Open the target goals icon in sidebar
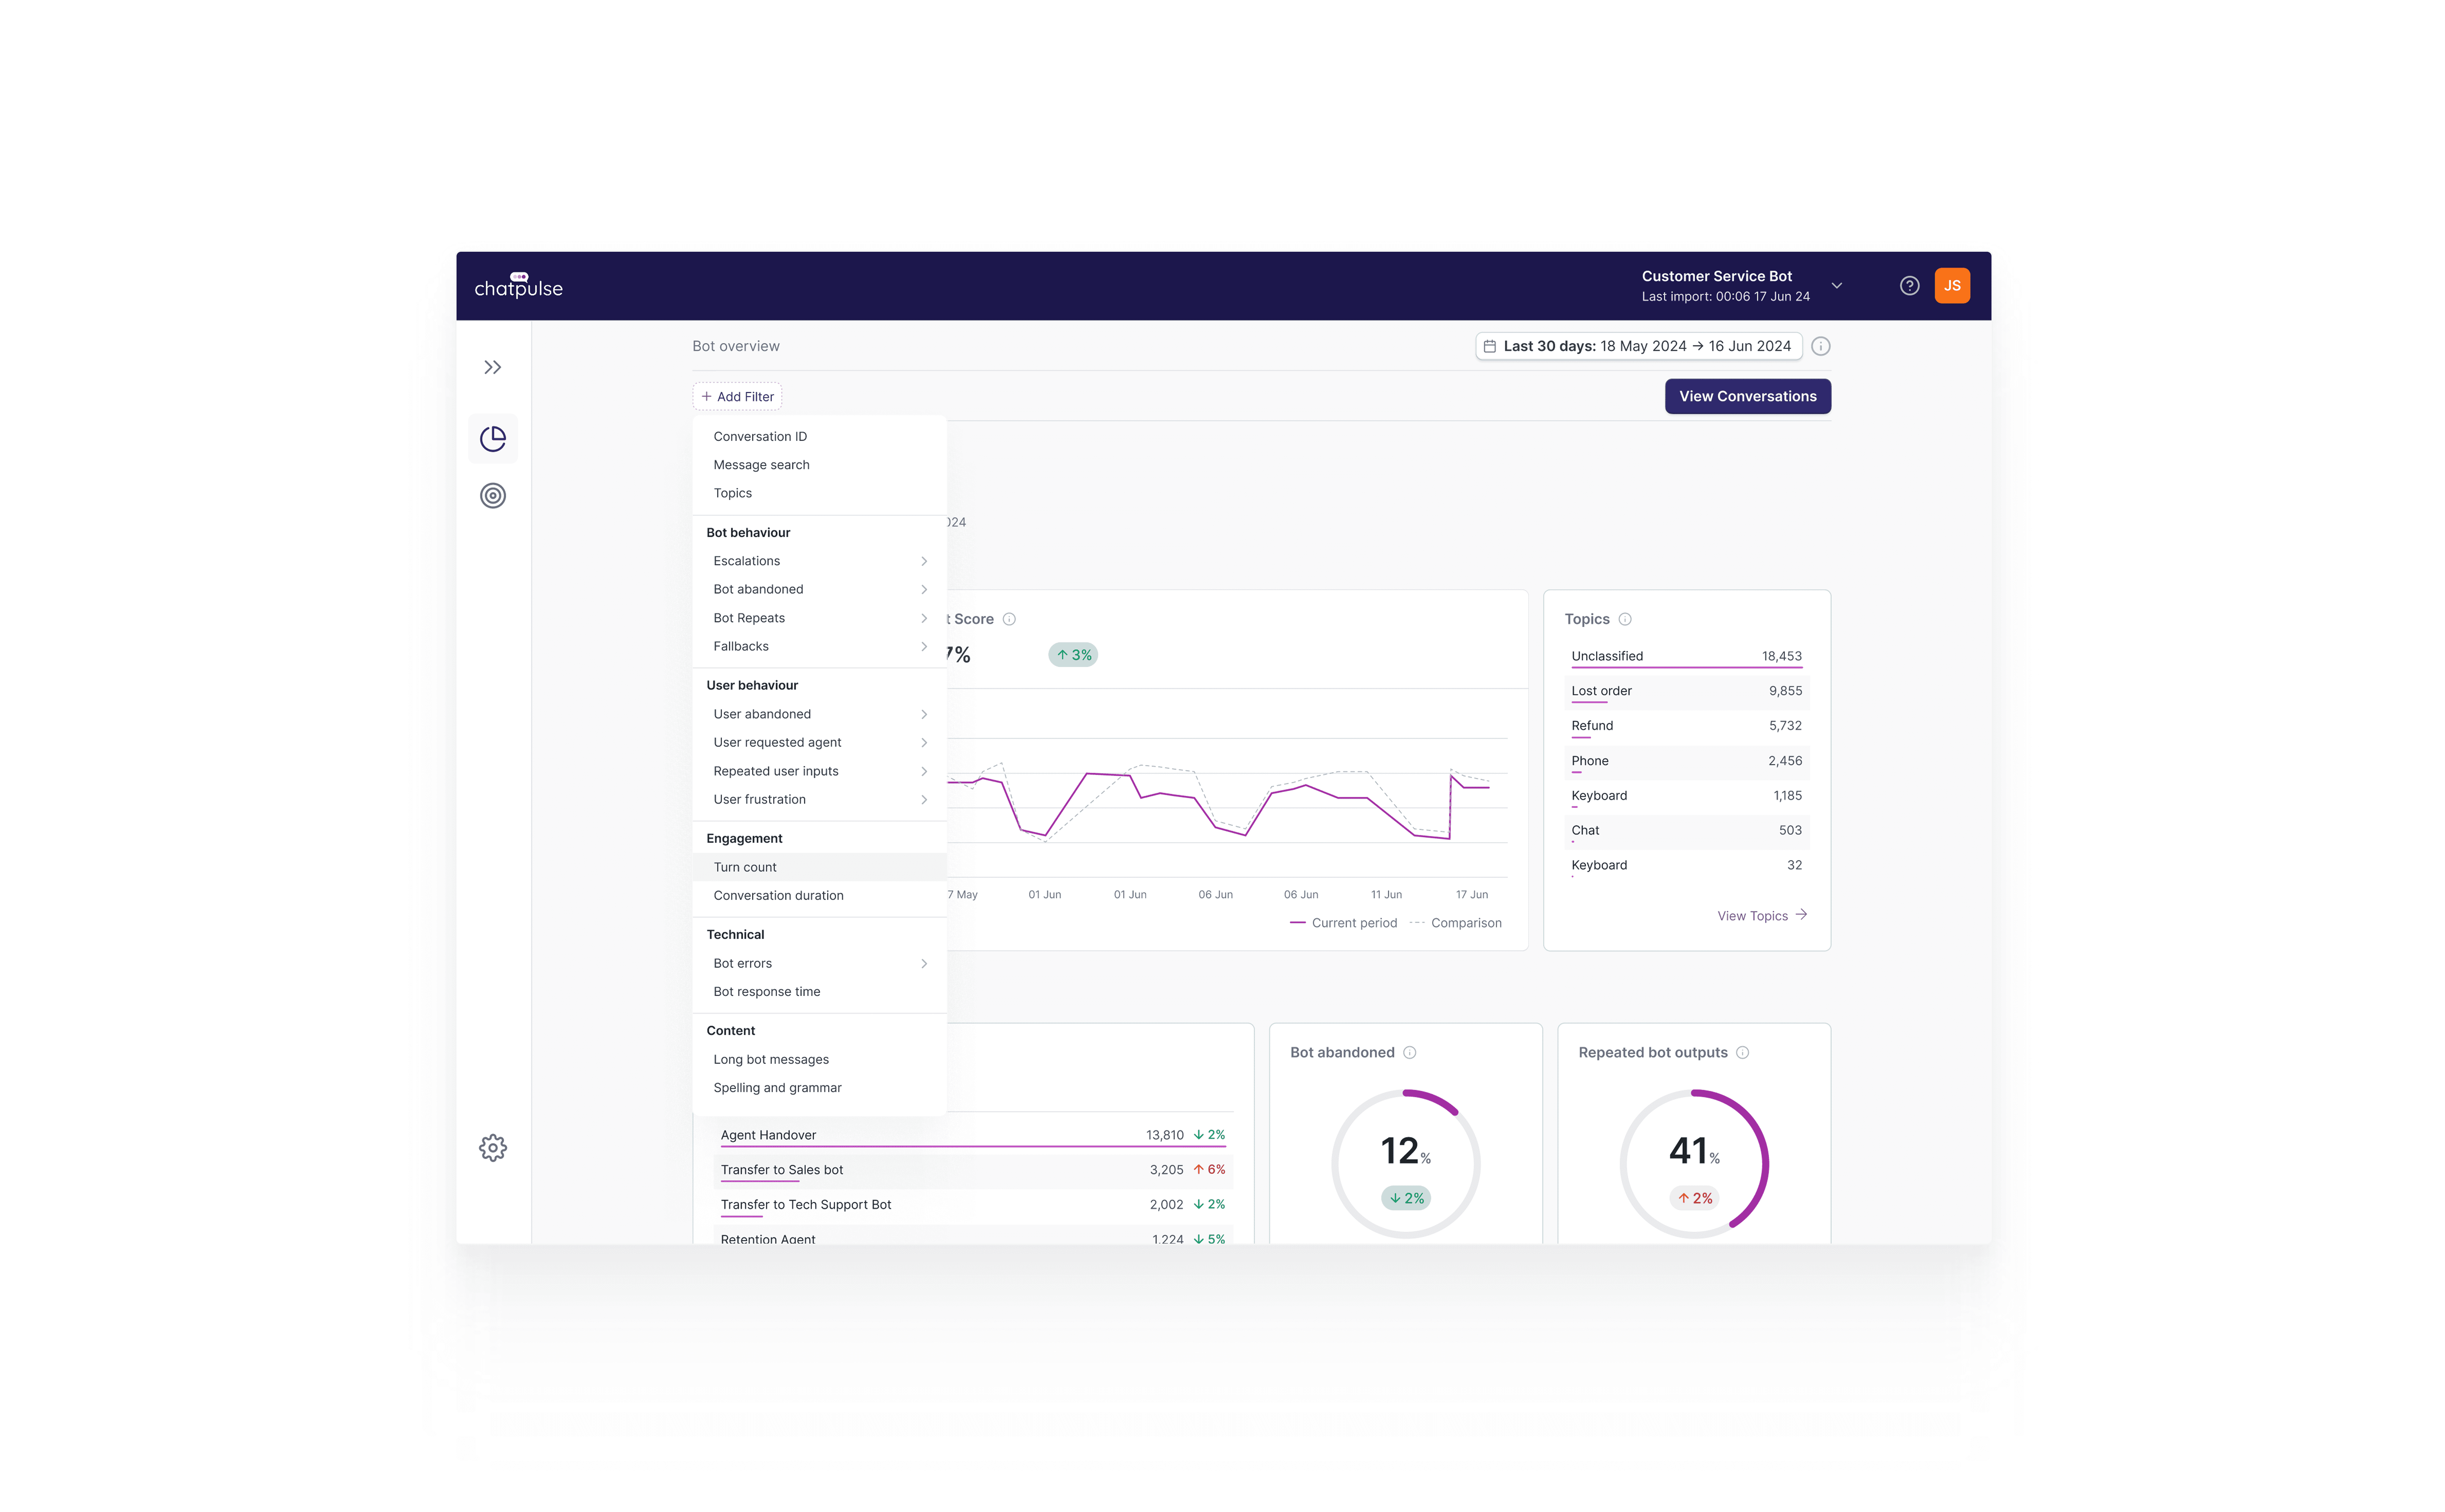This screenshot has width=2445, height=1512. click(x=493, y=495)
